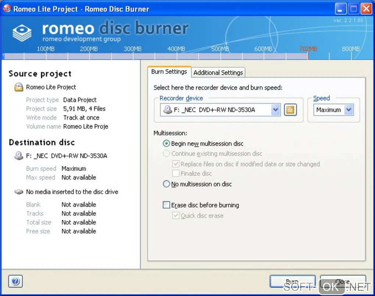This screenshot has width=375, height=296.
Task: Minimize the Romeo Disc Burner window
Action: (x=340, y=9)
